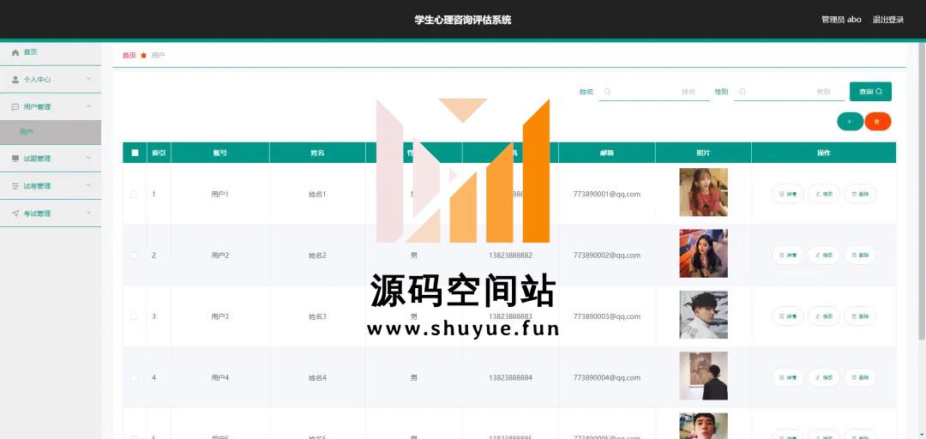Click 删除 for 用户2
The width and height of the screenshot is (926, 439).
click(x=860, y=256)
